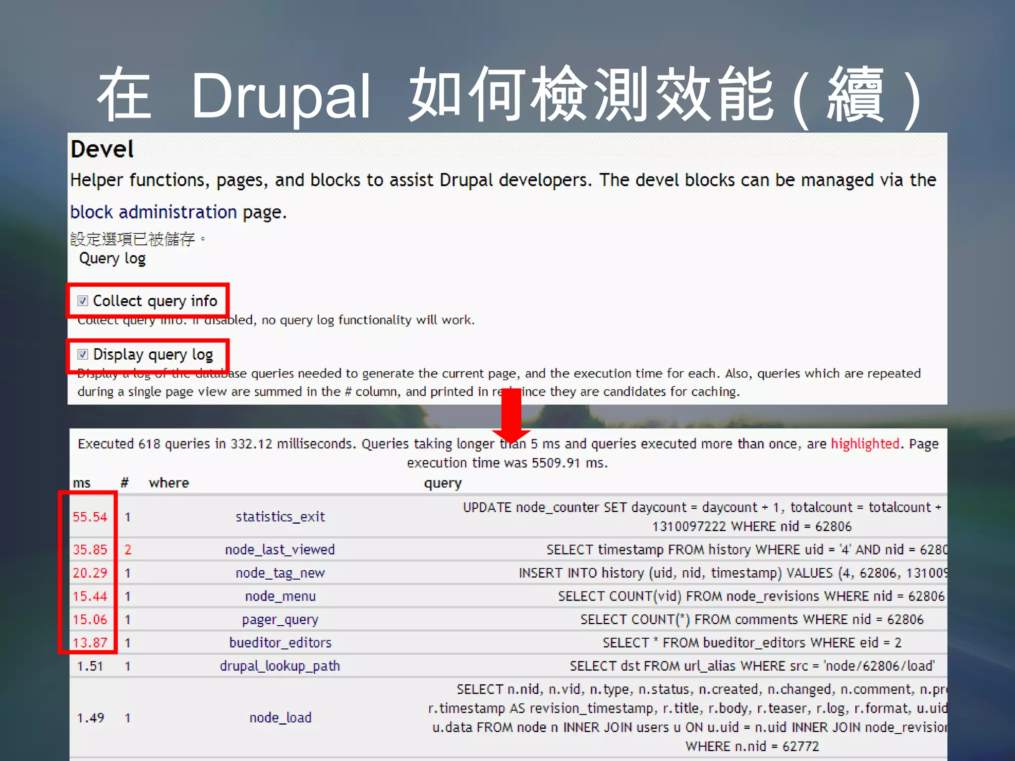Open the statistics_exit function link
Viewport: 1015px width, 761px height.
pos(280,517)
